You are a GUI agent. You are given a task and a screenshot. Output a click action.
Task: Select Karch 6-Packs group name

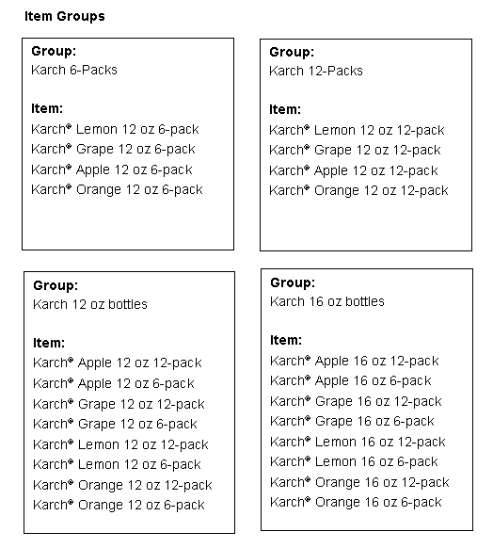pos(74,70)
